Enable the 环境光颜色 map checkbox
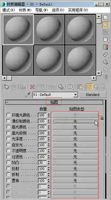The height and width of the screenshot is (200, 111). (x=8, y=115)
